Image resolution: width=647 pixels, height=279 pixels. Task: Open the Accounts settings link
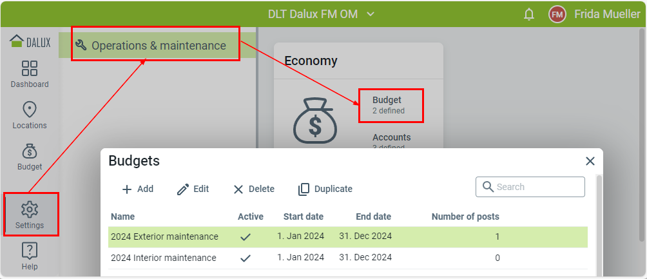tap(391, 138)
